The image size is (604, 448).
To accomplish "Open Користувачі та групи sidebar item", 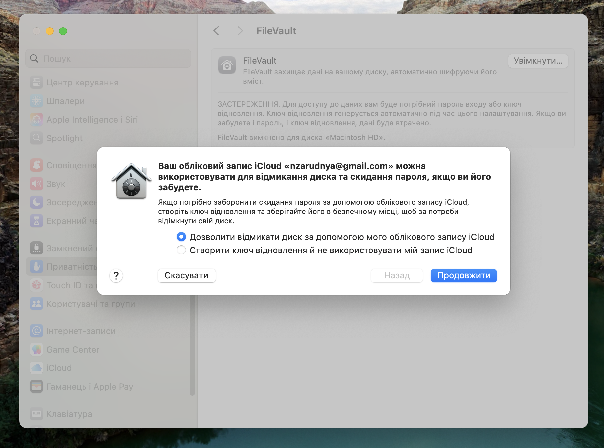I will (x=91, y=304).
